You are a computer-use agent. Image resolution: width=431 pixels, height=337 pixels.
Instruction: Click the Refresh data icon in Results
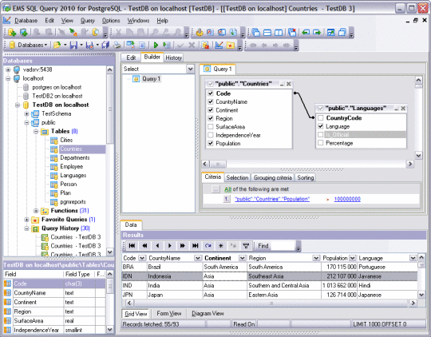click(x=208, y=246)
